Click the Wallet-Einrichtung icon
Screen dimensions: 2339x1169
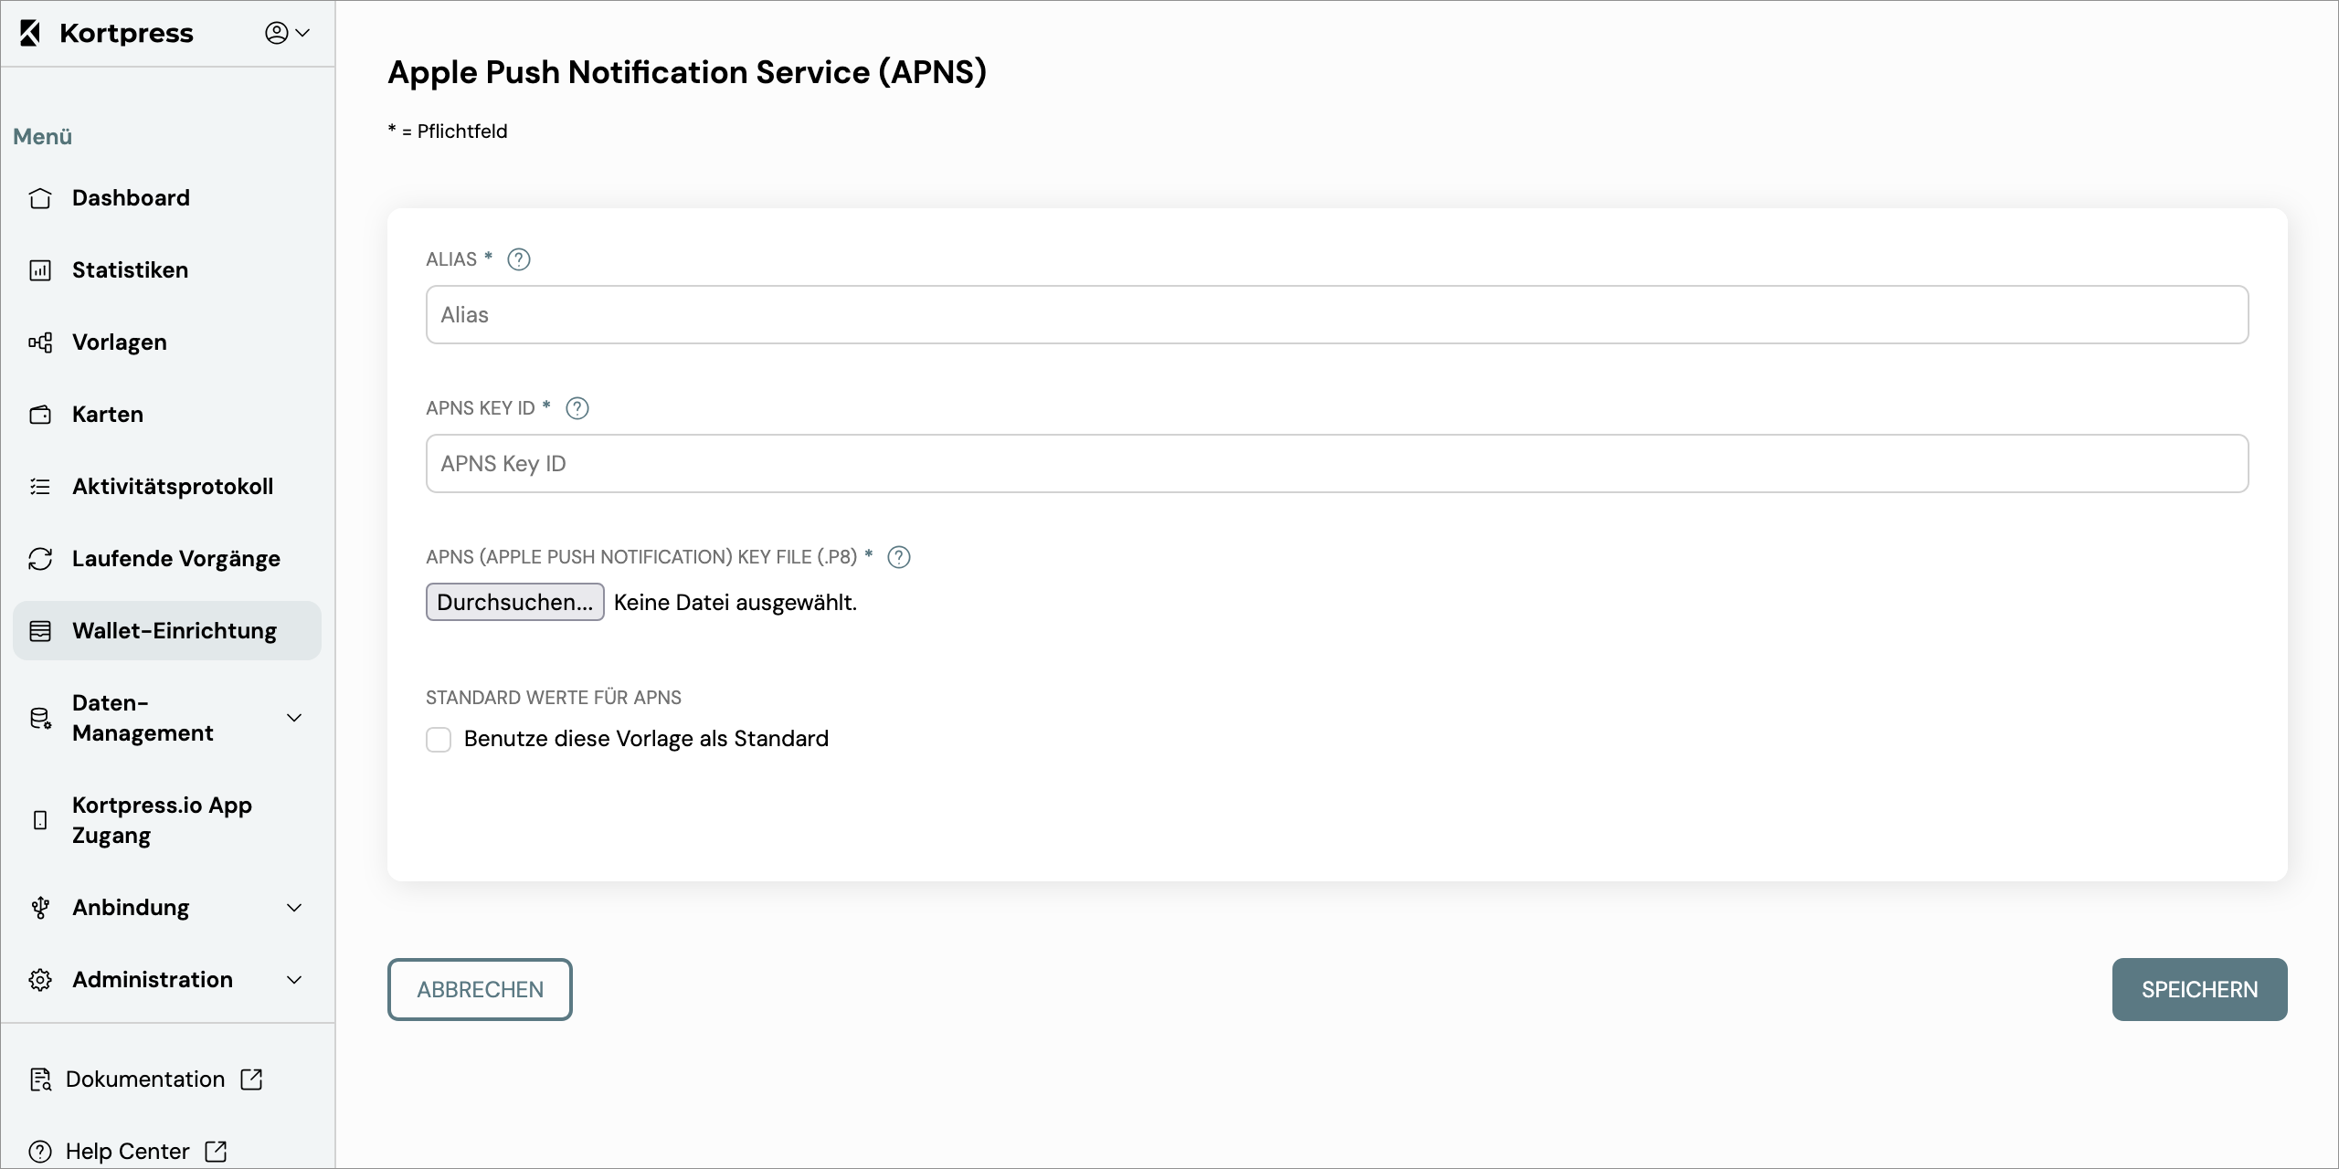coord(40,631)
